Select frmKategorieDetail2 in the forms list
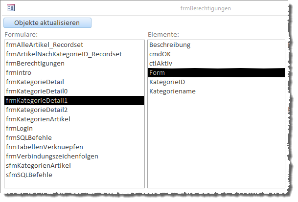Screen dimensions: 298x202 pos(37,110)
